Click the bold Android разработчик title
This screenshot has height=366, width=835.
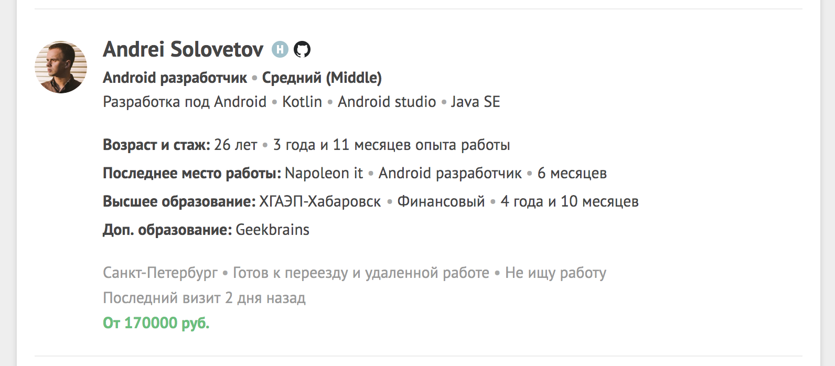(175, 78)
